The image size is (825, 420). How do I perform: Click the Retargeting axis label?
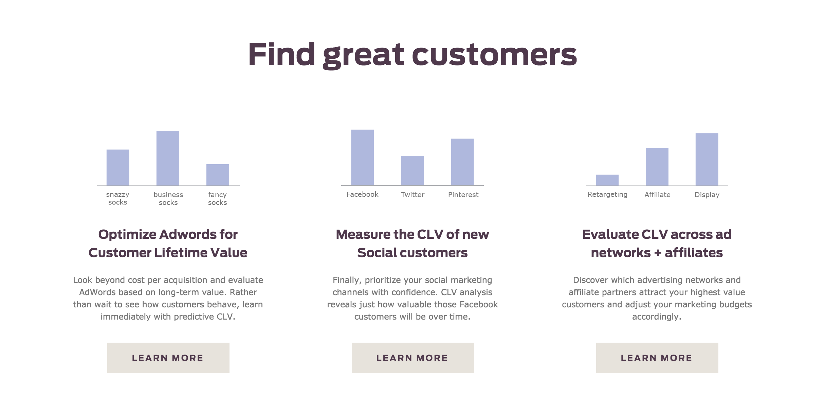point(607,194)
